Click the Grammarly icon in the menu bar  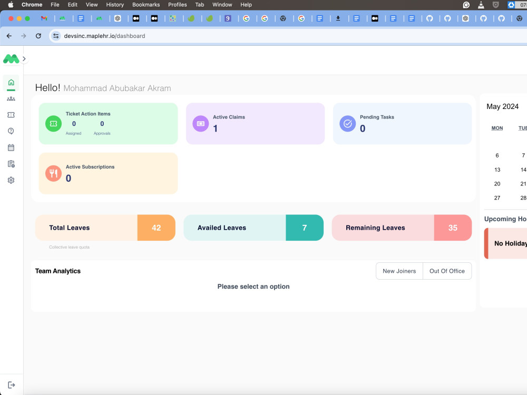click(466, 5)
